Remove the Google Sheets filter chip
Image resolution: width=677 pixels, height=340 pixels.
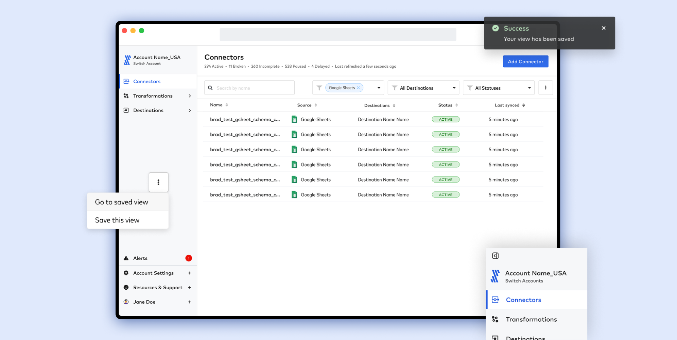tap(358, 88)
